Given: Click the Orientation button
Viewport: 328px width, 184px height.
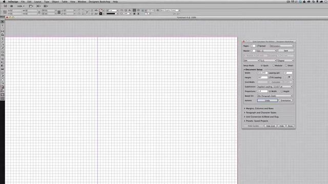Looking at the screenshot, I should point(285,101).
